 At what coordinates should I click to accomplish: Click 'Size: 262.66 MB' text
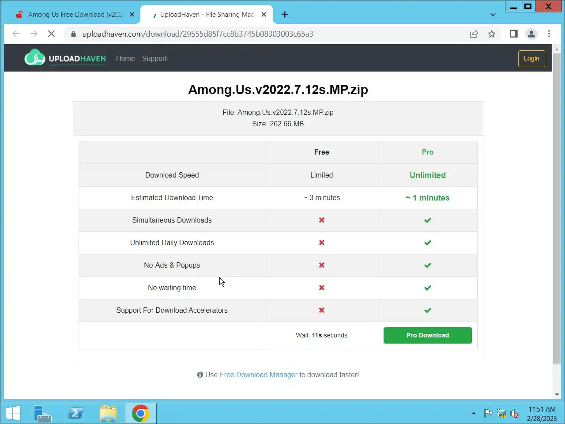point(278,124)
